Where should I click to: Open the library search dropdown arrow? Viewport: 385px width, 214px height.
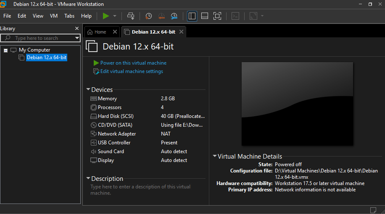pyautogui.click(x=77, y=38)
